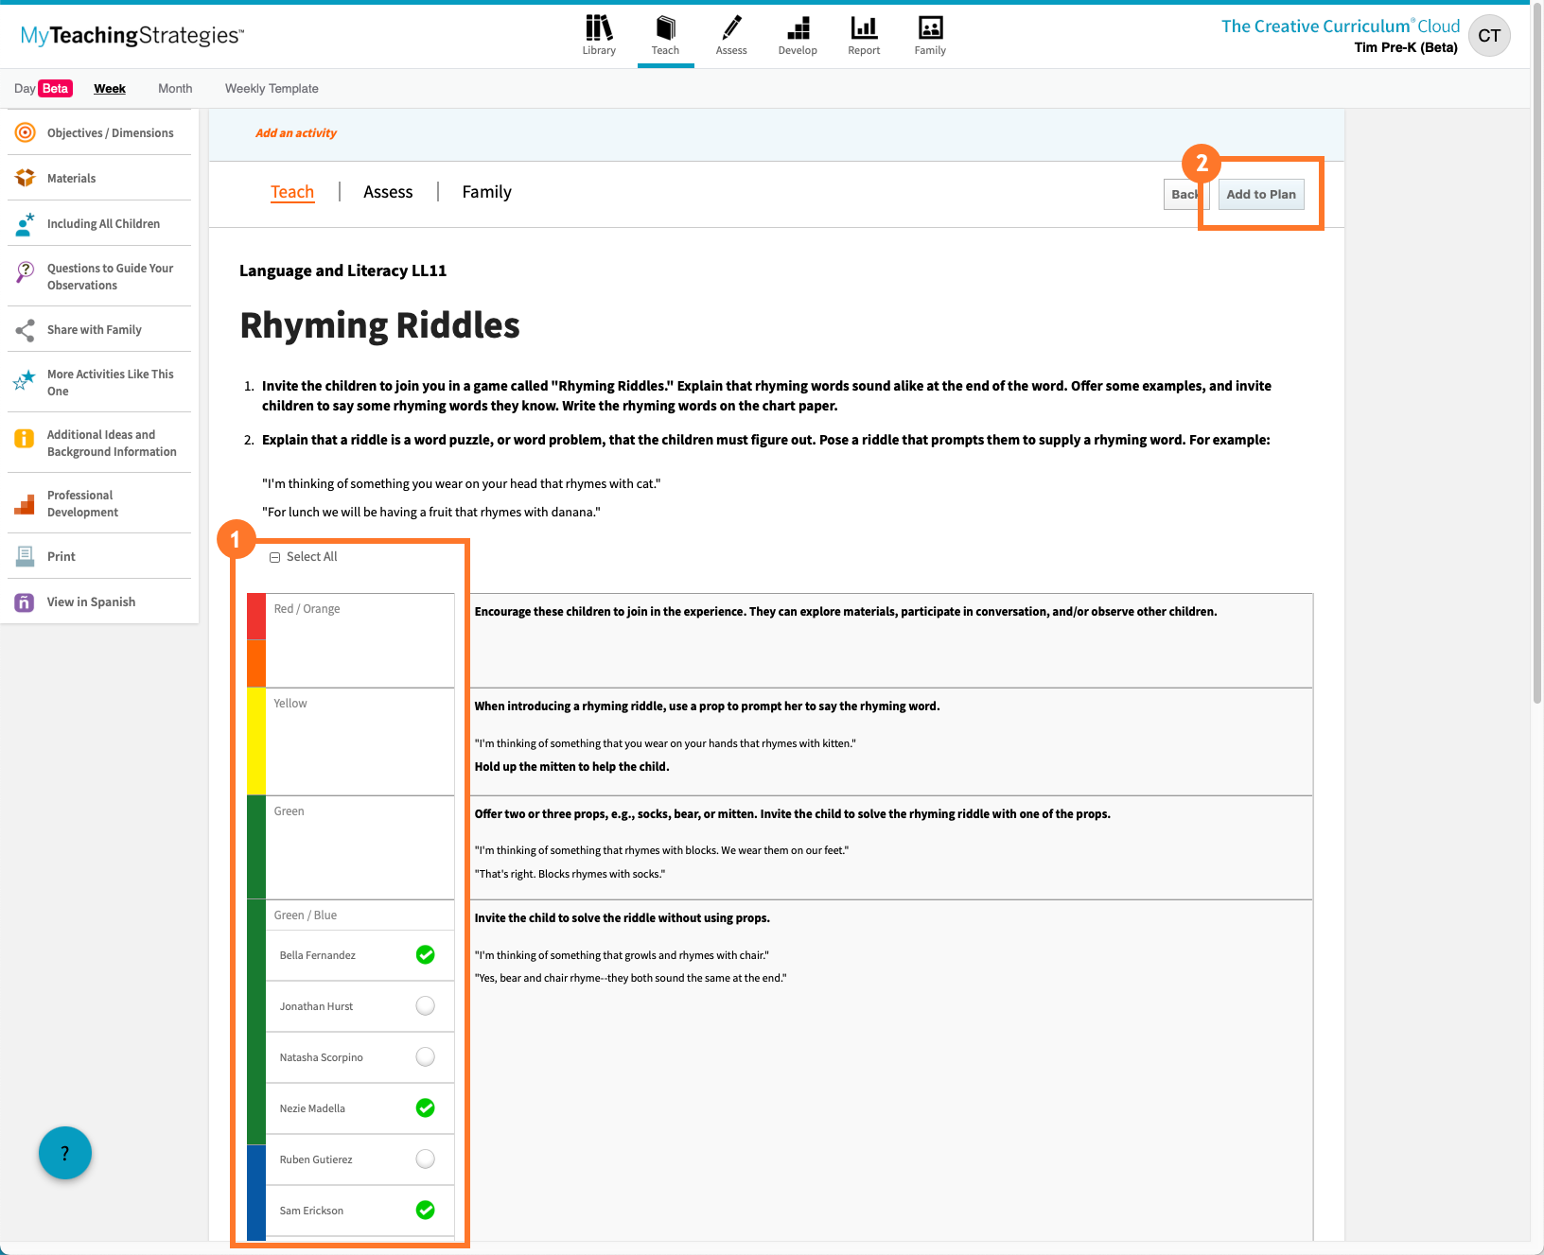Open the Library section

pyautogui.click(x=598, y=35)
